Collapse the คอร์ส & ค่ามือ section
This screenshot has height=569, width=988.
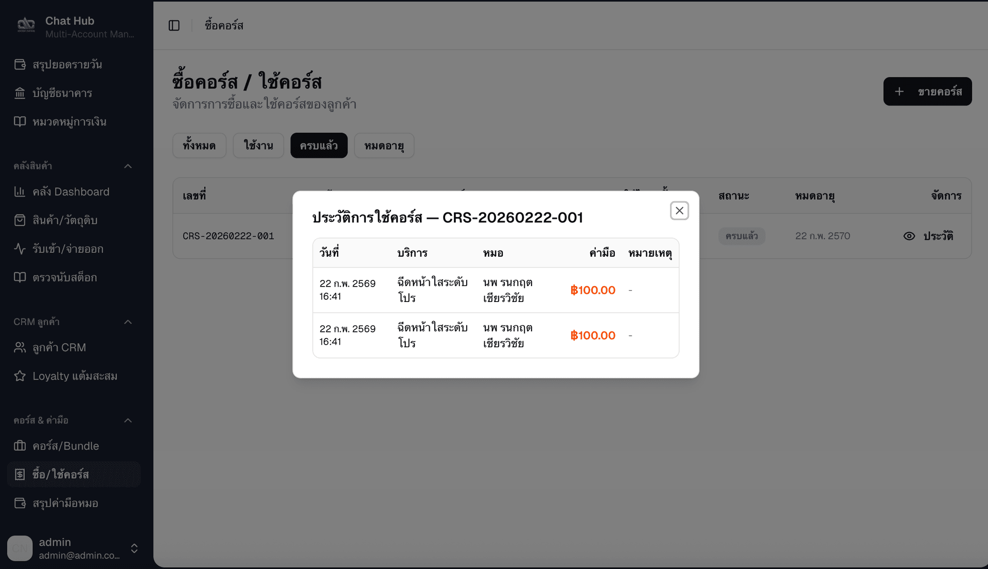point(128,420)
